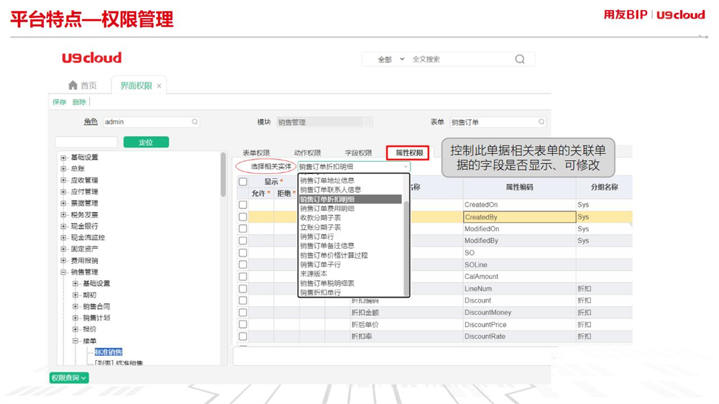This screenshot has width=719, height=404.
Task: Switch to the 表单权限 tab
Action: [x=256, y=152]
